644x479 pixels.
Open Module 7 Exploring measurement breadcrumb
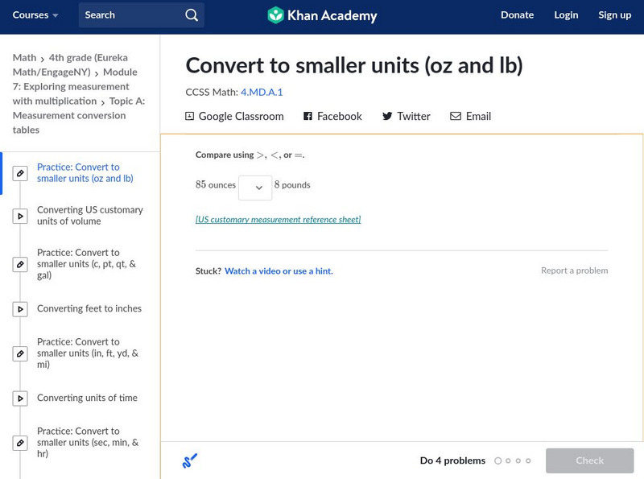[x=75, y=86]
